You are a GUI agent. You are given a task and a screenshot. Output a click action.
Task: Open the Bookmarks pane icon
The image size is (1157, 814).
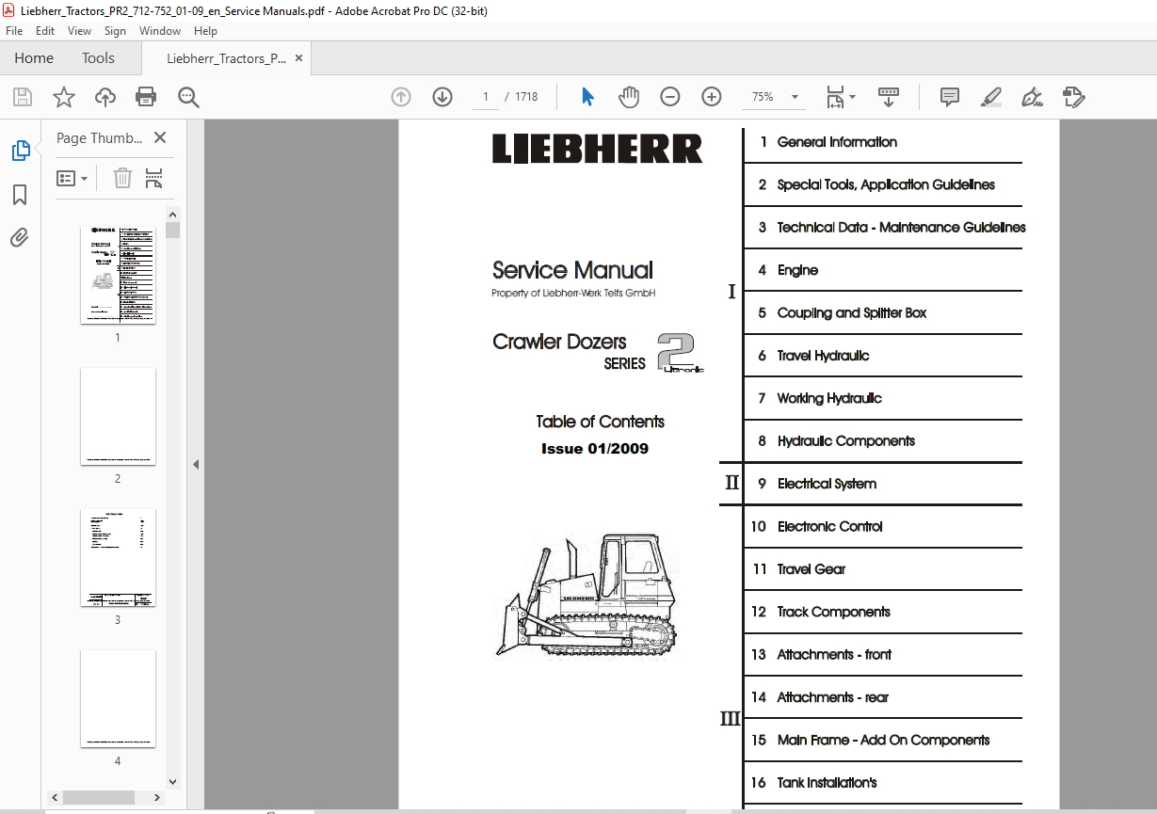tap(20, 195)
